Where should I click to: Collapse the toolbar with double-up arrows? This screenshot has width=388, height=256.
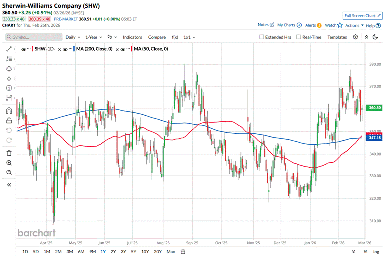pos(367,37)
